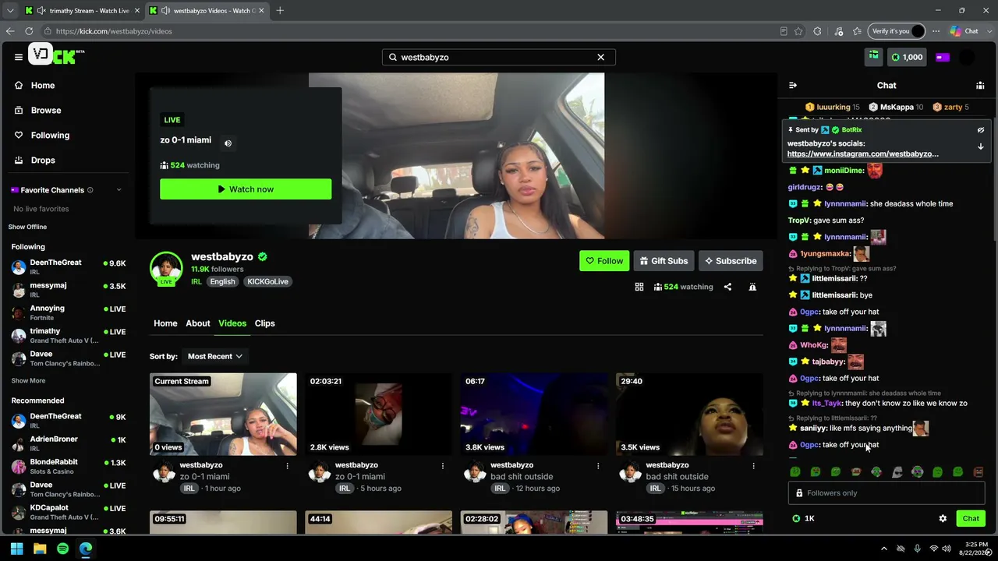This screenshot has height=561, width=998.
Task: Open the About tab
Action: click(x=198, y=323)
